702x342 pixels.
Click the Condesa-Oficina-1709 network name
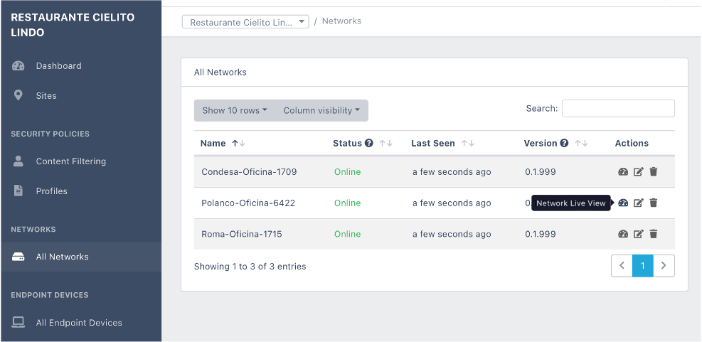(x=249, y=171)
